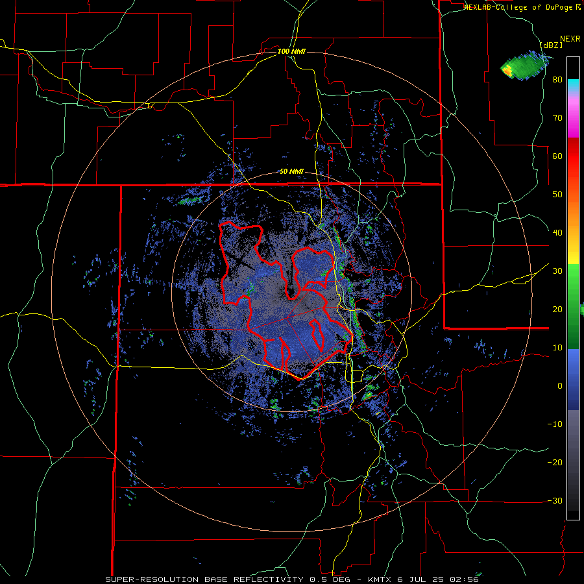Click the KMTX 6 JUL 25 02:56 timestamp

[423, 579]
